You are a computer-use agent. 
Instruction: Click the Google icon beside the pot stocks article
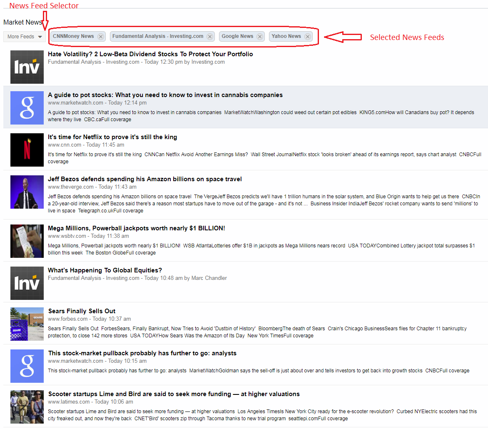pyautogui.click(x=27, y=108)
